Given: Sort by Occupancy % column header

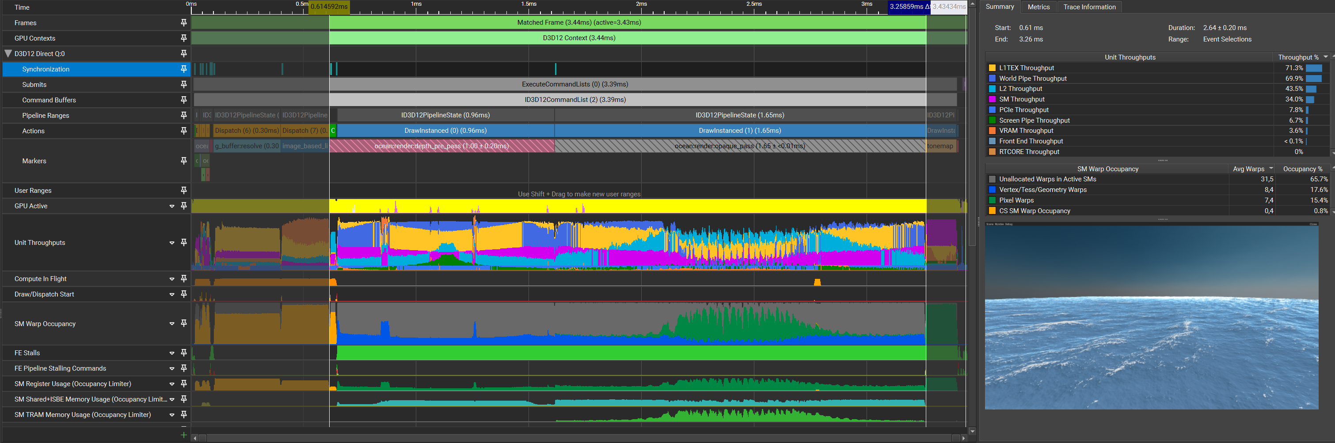Looking at the screenshot, I should [1303, 169].
